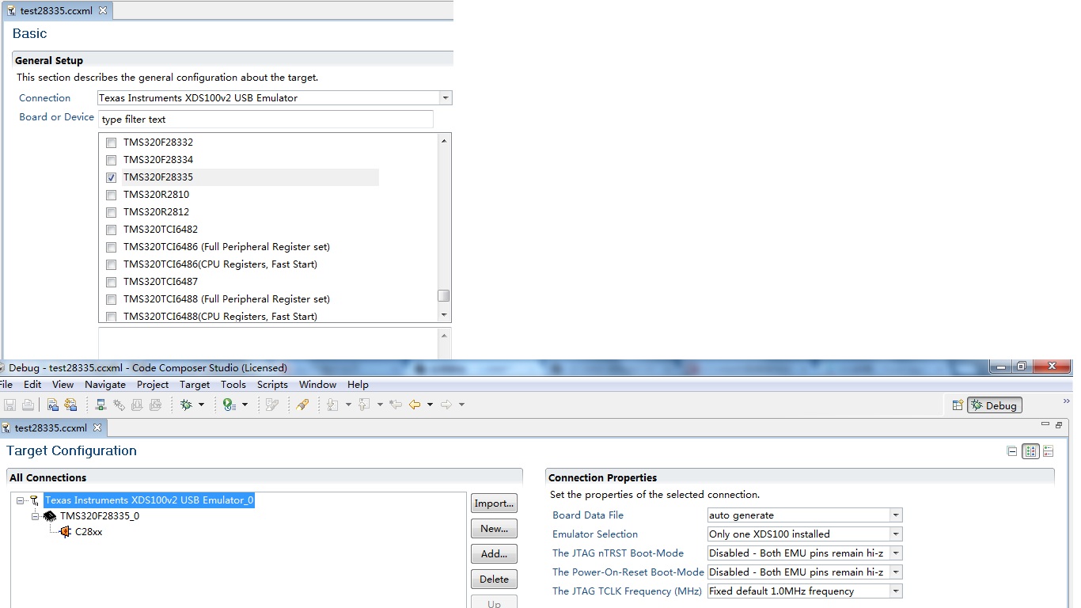Click the Add... button

(x=494, y=554)
